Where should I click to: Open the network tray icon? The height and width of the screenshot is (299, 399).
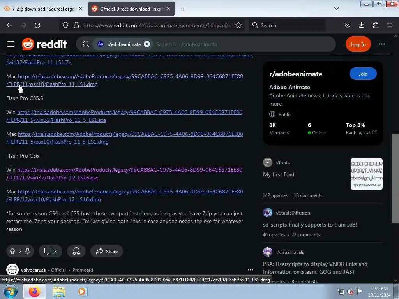click(341, 292)
